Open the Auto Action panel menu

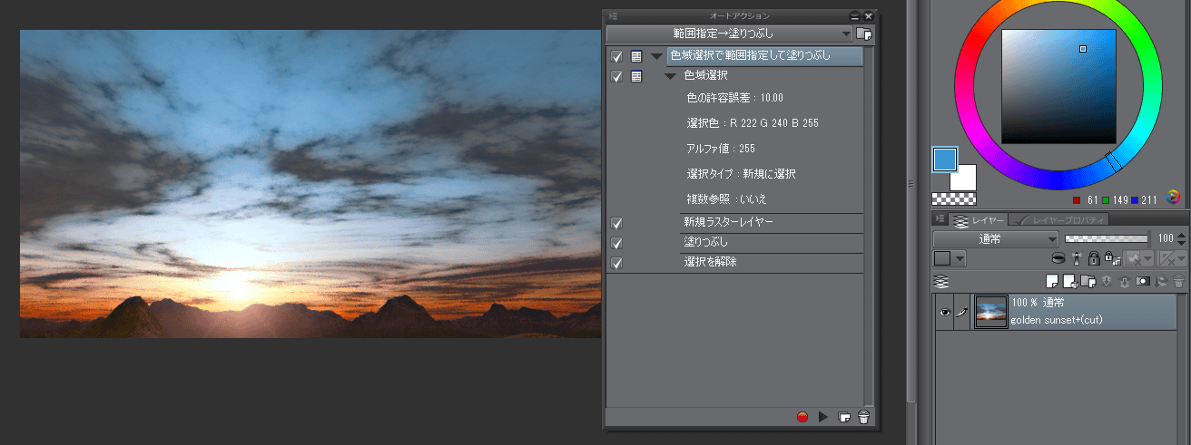coord(613,15)
